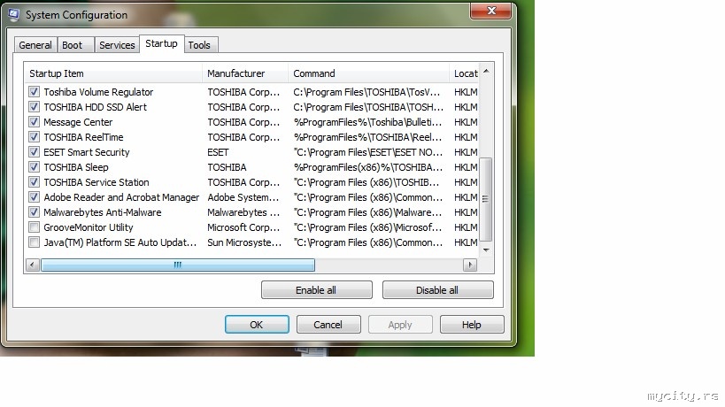The image size is (725, 407).
Task: Select GrooveMonitor Utility item name
Action: pos(89,227)
